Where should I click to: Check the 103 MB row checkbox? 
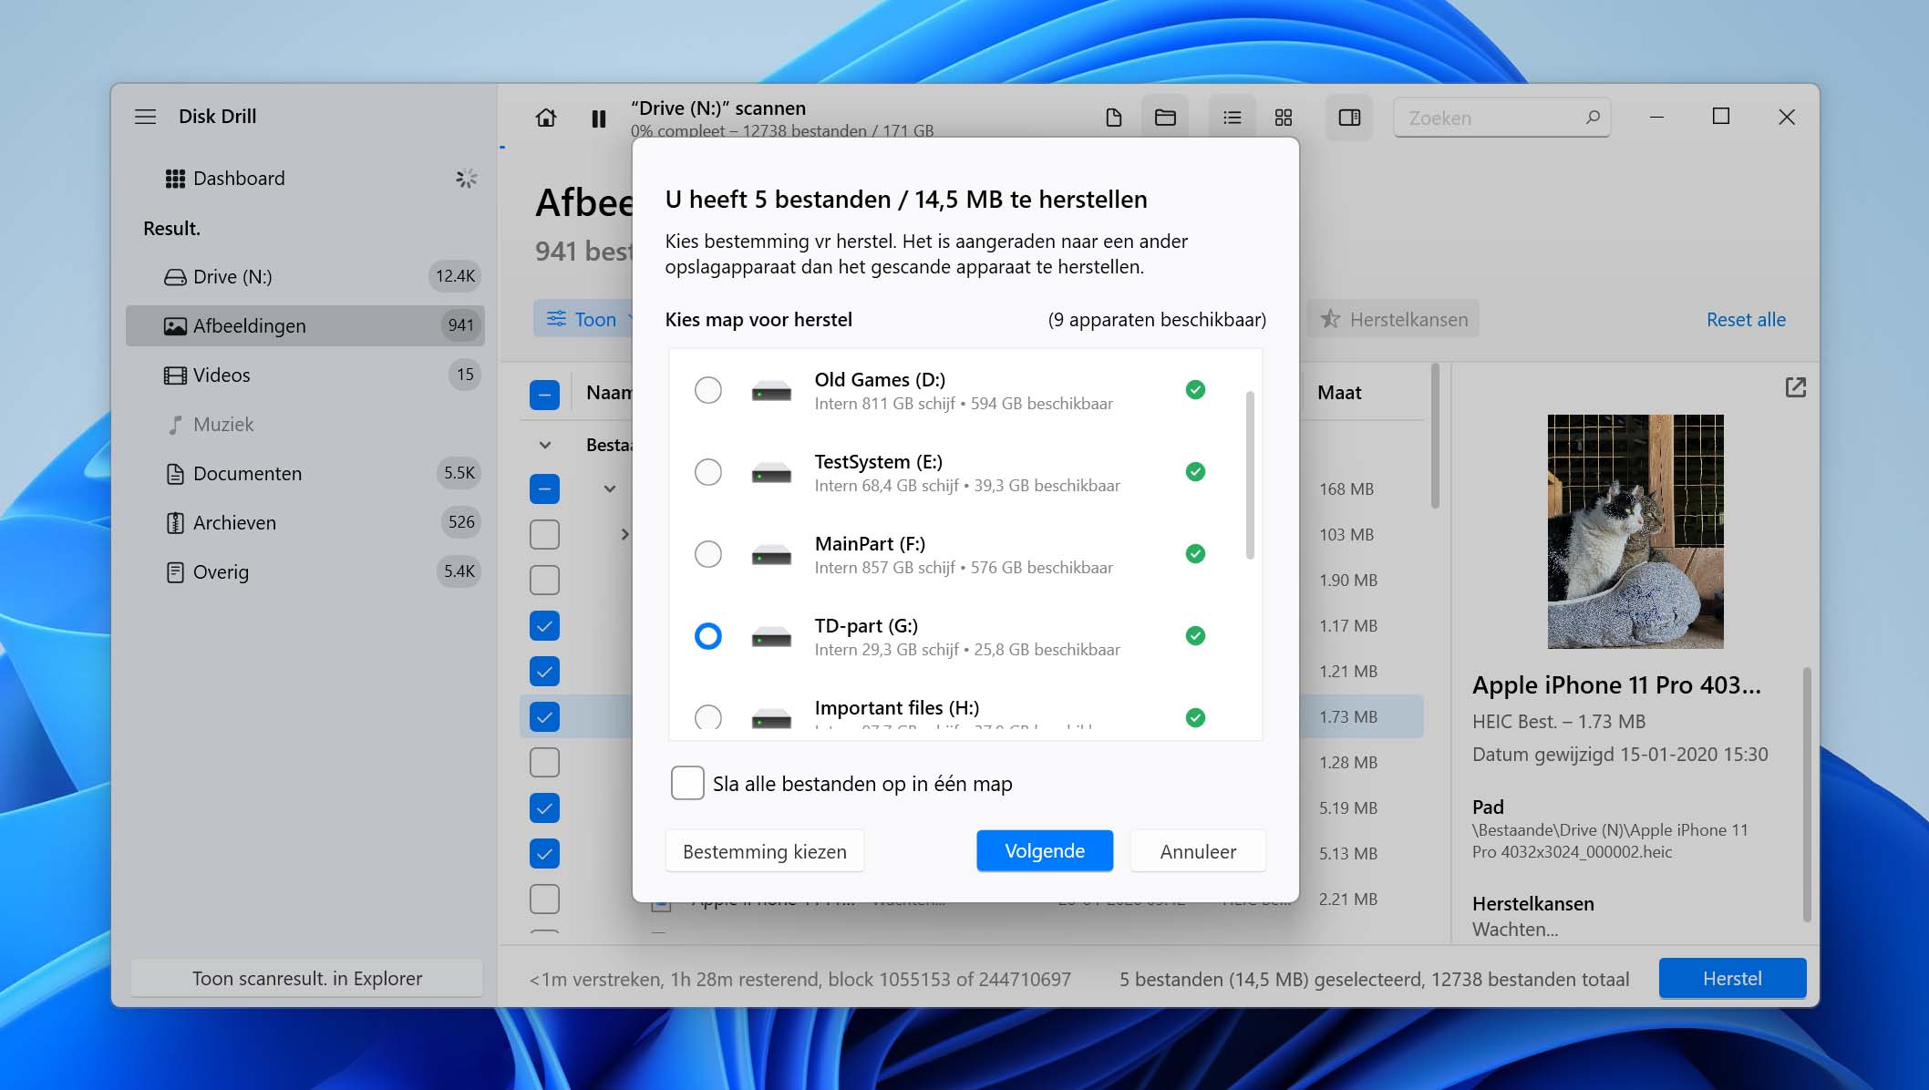pos(544,535)
